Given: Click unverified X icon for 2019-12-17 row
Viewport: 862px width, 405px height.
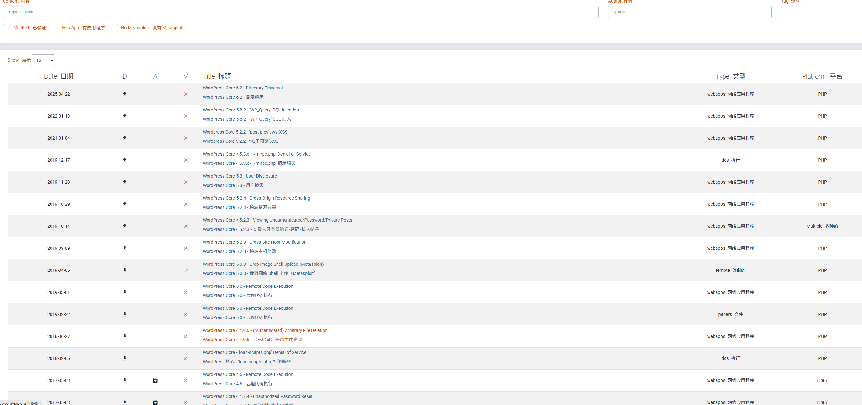Looking at the screenshot, I should [186, 160].
